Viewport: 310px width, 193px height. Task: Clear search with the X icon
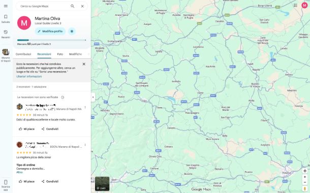(x=82, y=6)
